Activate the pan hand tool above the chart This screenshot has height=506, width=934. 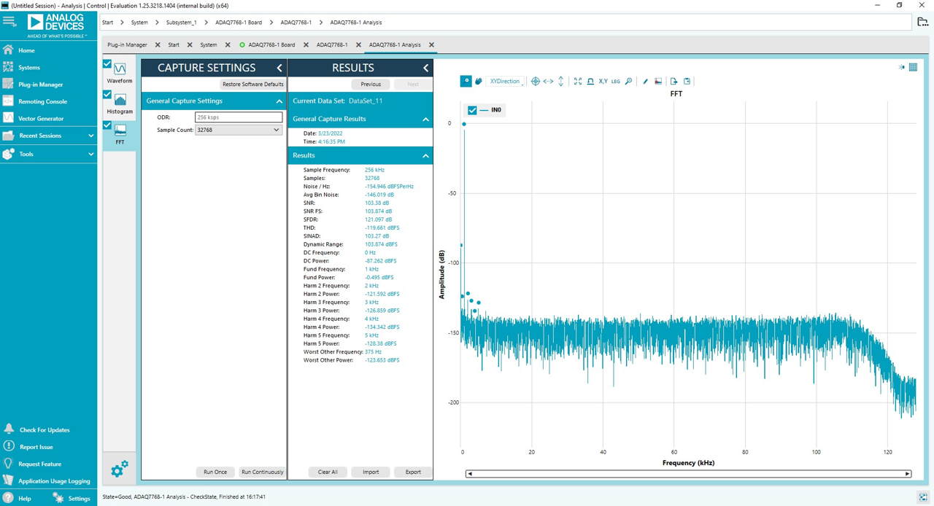tap(478, 81)
